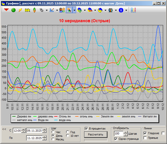Open dropdown arrow beside paperclip icon
This screenshot has width=167, height=144.
coord(46,10)
